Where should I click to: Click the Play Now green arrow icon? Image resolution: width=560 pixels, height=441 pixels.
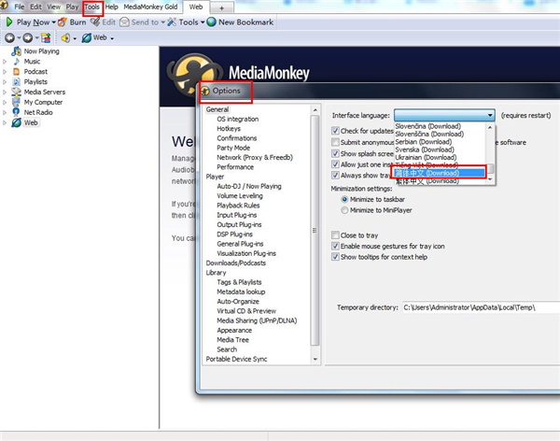click(9, 22)
